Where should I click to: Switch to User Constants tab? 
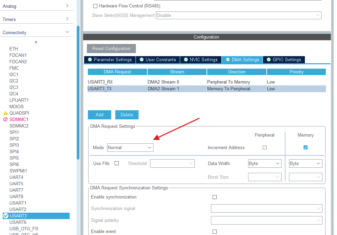click(158, 60)
